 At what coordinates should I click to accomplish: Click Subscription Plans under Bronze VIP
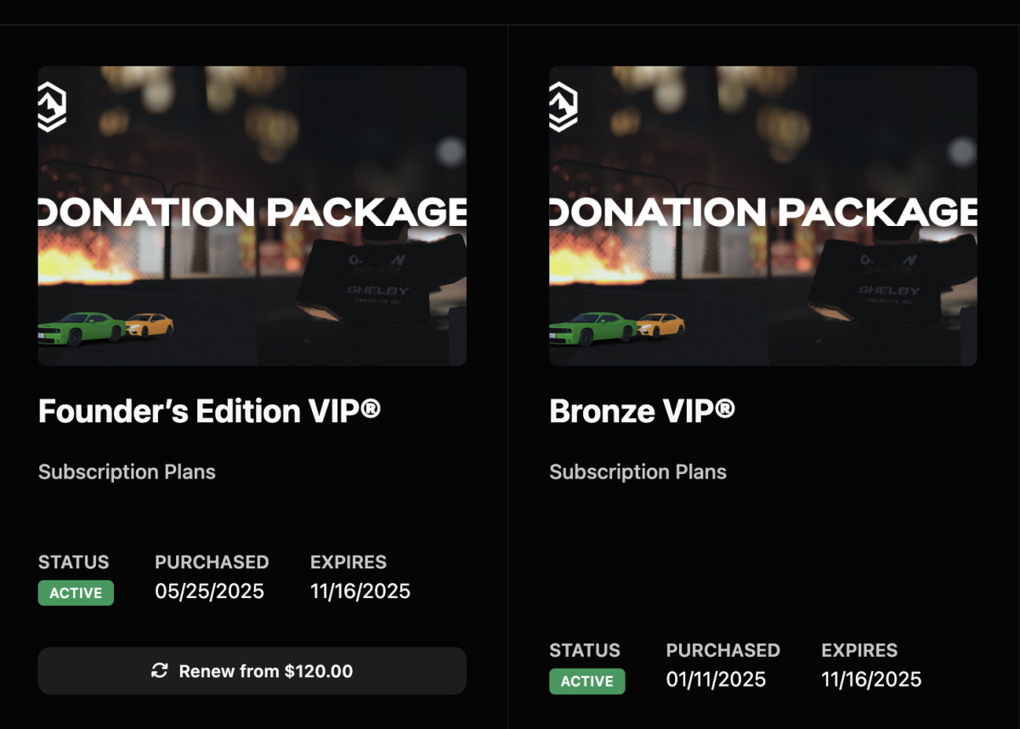point(637,472)
